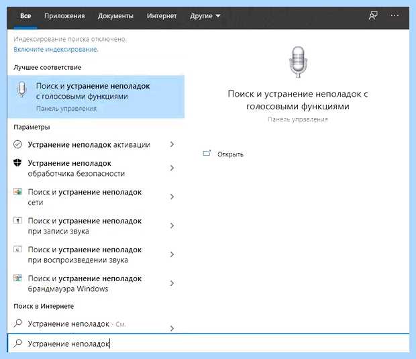Select the Документы tab
Viewport: 416px width, 359px height.
pyautogui.click(x=115, y=16)
